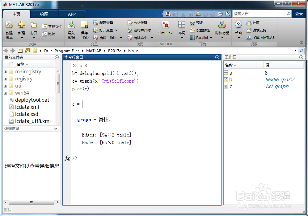
Task: Click 登录 sign in button
Action: click(x=299, y=14)
